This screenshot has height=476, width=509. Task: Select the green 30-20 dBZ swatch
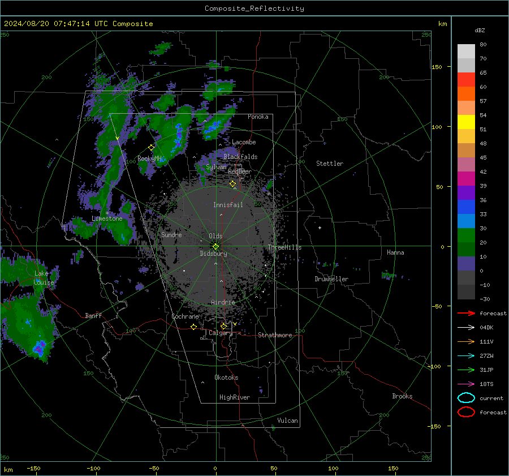(466, 235)
